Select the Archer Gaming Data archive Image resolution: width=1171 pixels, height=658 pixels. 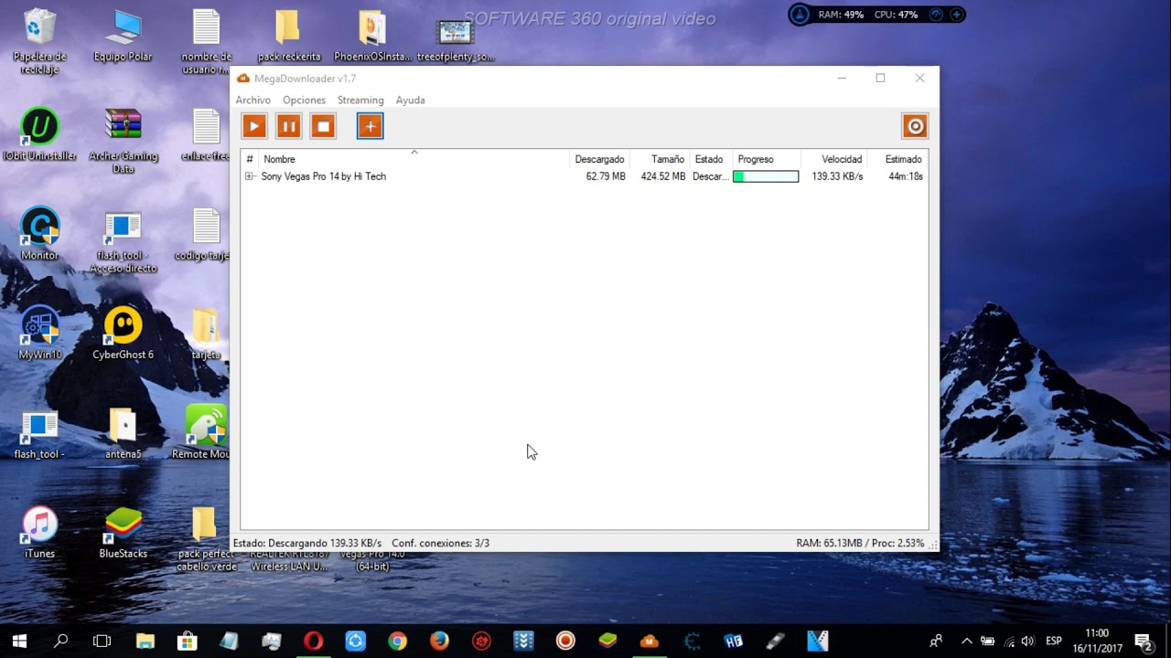coord(123,141)
